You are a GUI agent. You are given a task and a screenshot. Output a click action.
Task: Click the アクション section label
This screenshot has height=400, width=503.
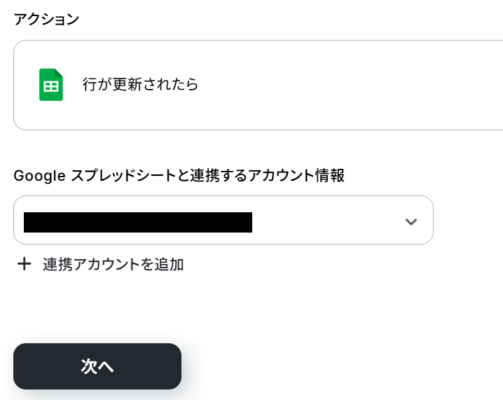[x=46, y=19]
